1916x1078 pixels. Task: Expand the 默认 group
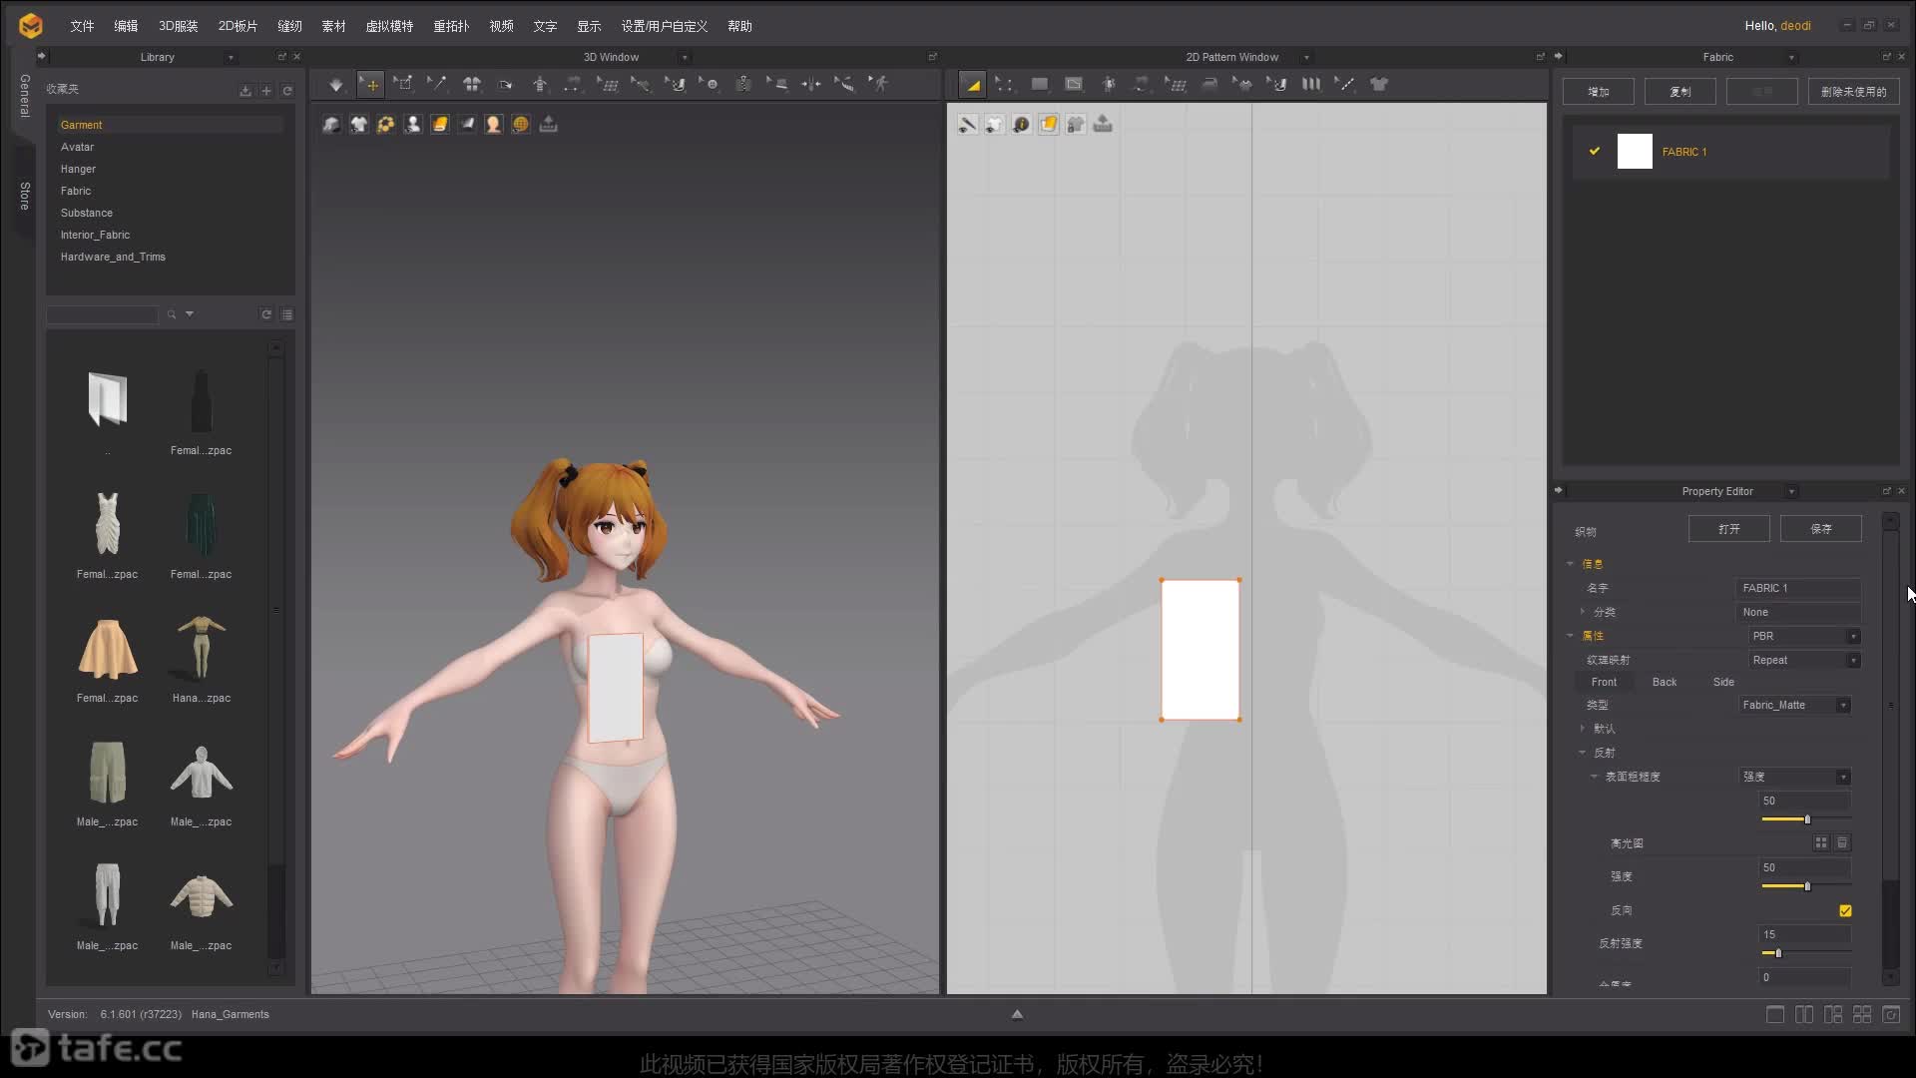click(x=1583, y=729)
